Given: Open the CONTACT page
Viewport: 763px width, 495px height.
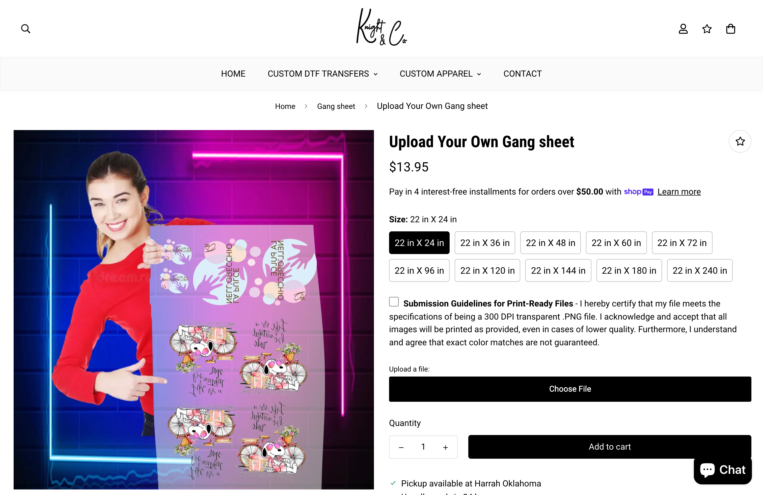Looking at the screenshot, I should click(522, 74).
